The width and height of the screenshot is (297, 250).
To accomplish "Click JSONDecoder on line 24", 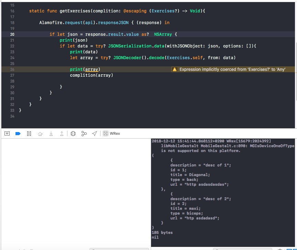I will (127, 58).
